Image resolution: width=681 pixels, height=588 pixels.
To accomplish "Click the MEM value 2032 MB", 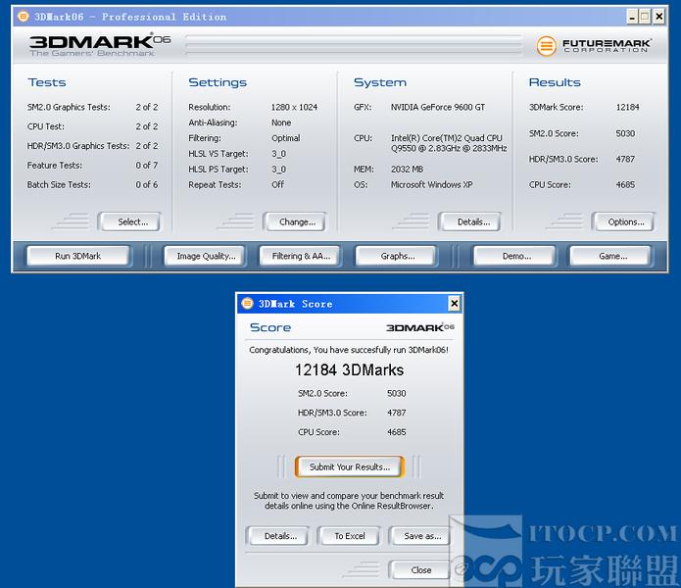I will click(x=407, y=170).
